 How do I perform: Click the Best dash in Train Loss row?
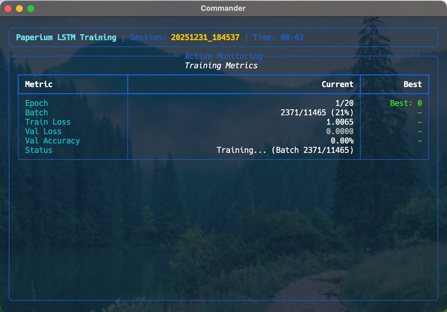420,122
